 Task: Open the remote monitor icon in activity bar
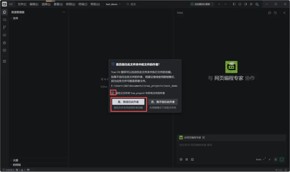[x=5, y=50]
